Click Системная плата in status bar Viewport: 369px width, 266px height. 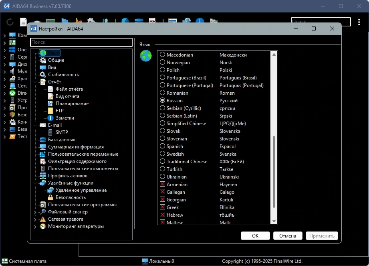28,261
